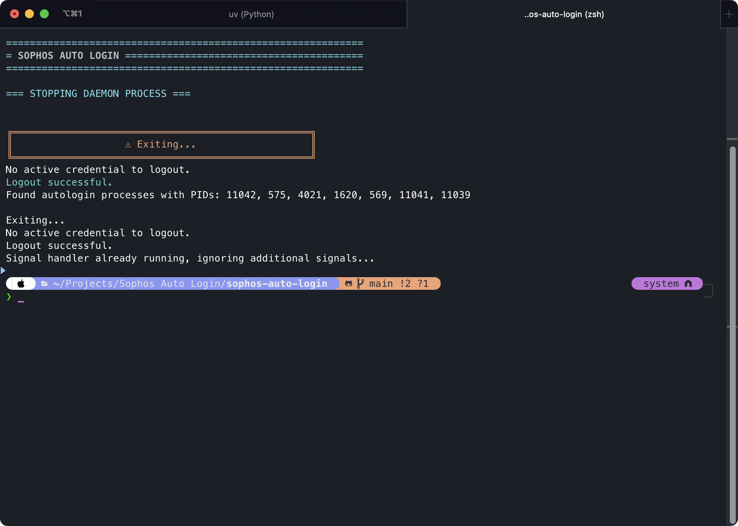Click the terminal scrollbar thumb
This screenshot has height=526, width=738.
[x=732, y=335]
